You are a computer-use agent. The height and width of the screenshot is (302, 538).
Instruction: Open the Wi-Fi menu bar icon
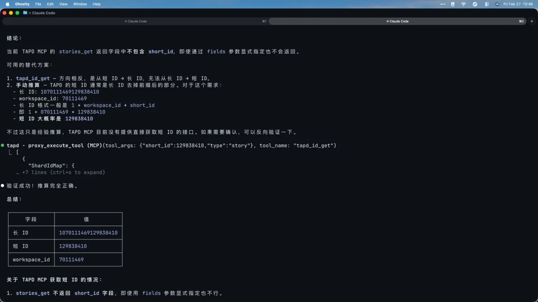coord(464,3)
